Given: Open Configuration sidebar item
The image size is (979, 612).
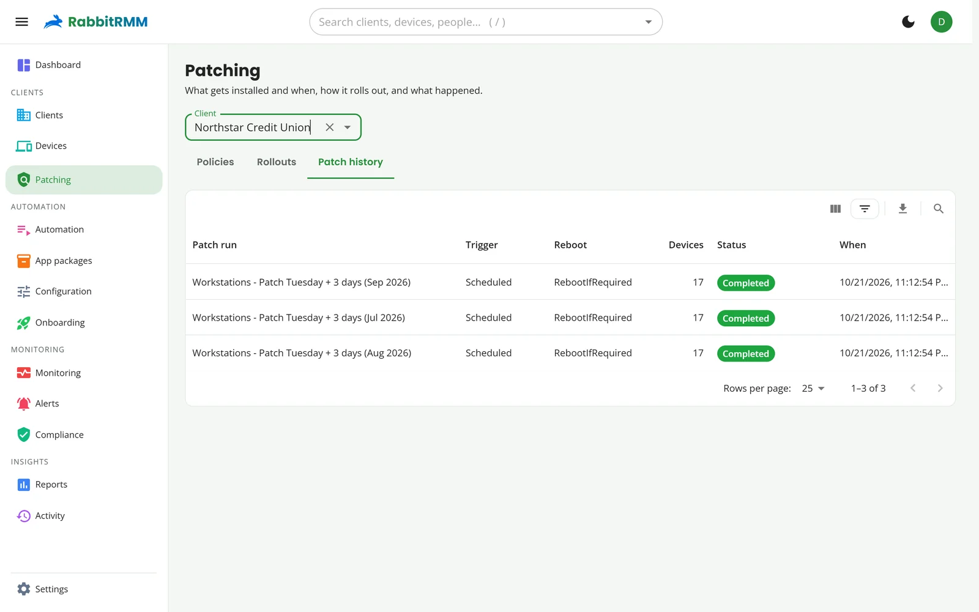Looking at the screenshot, I should coord(84,291).
